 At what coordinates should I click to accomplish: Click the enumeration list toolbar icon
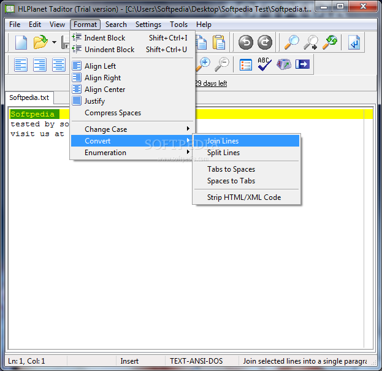245,64
